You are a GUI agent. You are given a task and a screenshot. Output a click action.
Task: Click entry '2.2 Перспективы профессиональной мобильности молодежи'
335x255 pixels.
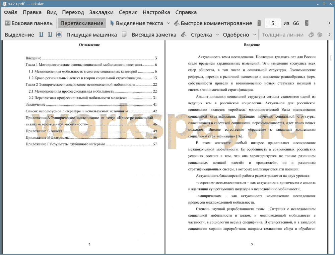[x=93, y=98]
